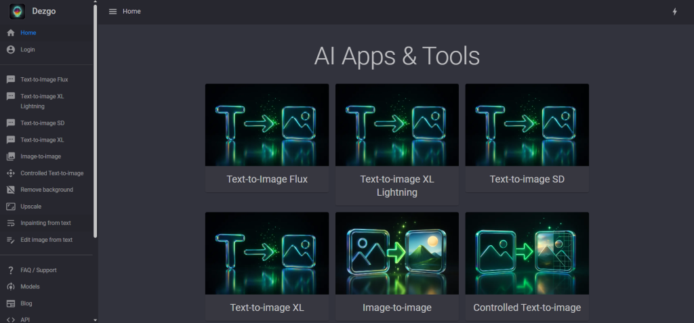
Task: Select Image-to-image sidebar text
Action: point(41,156)
